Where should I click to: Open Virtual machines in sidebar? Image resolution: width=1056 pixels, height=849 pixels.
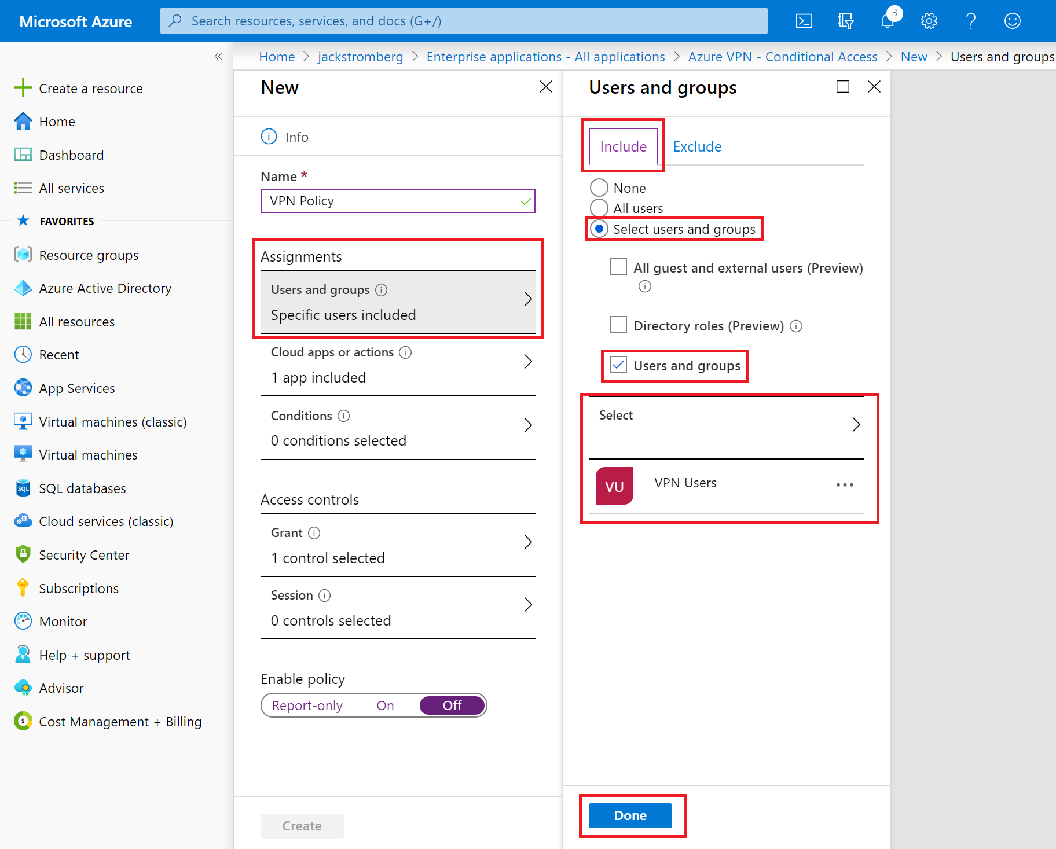(x=88, y=455)
